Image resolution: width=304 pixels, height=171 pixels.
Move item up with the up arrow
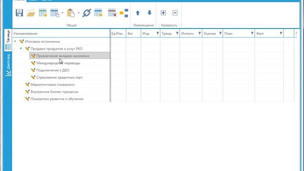click(138, 13)
